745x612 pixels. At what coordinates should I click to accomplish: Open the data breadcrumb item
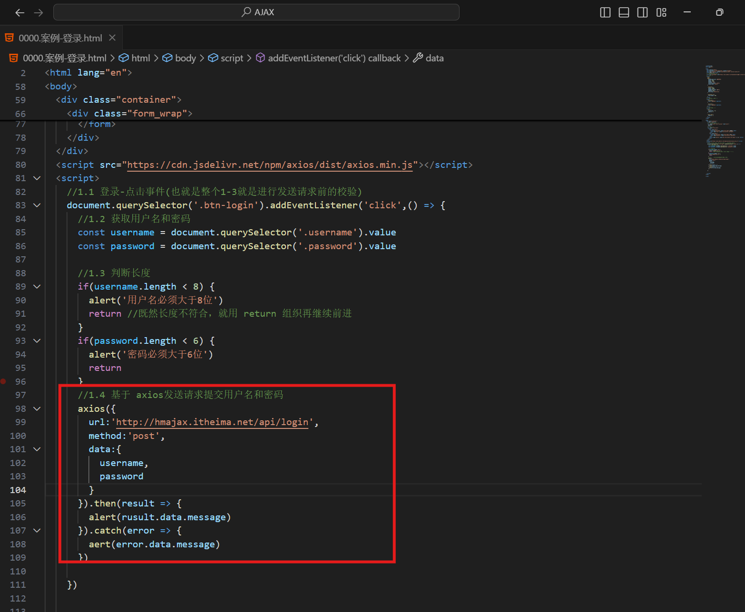coord(434,58)
